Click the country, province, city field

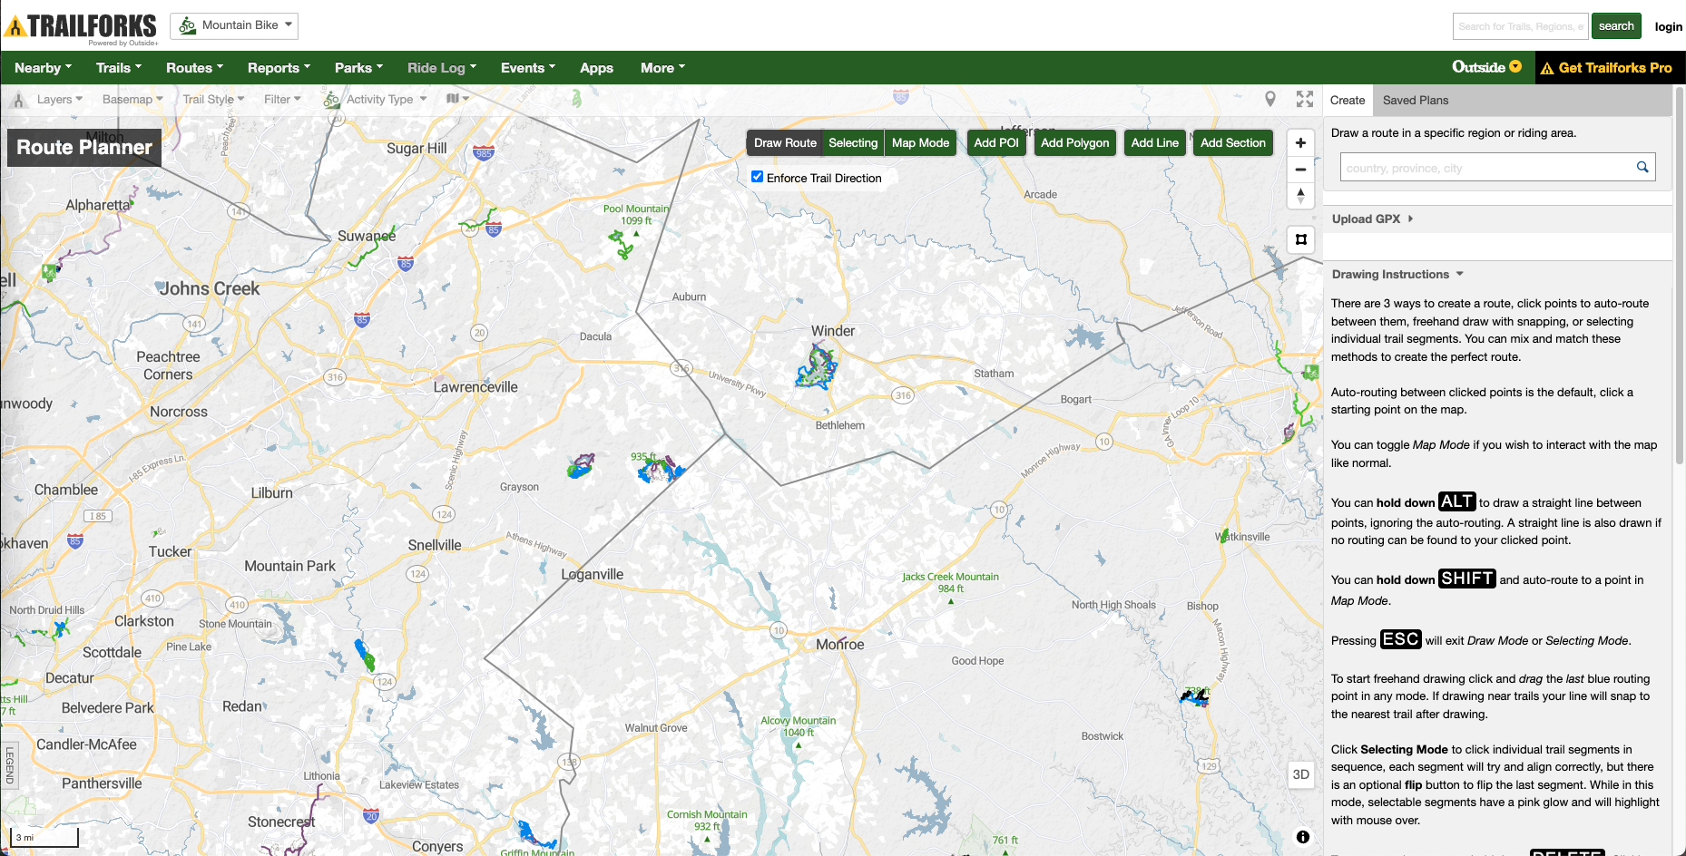1486,168
